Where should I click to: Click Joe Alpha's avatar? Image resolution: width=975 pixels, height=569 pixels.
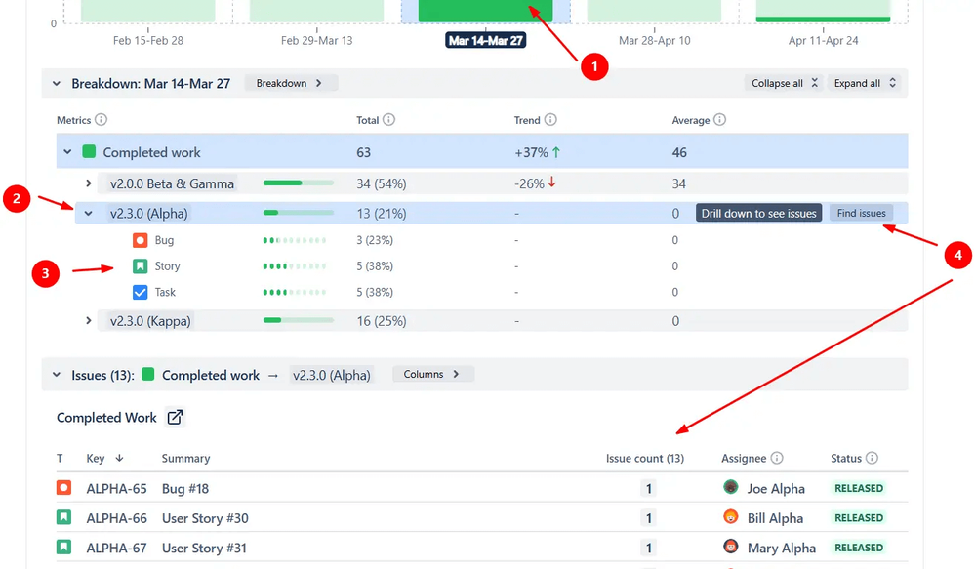[731, 487]
